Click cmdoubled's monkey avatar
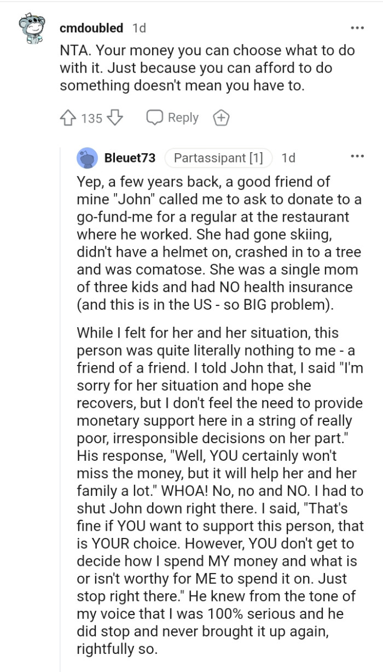383x672 pixels. [31, 27]
